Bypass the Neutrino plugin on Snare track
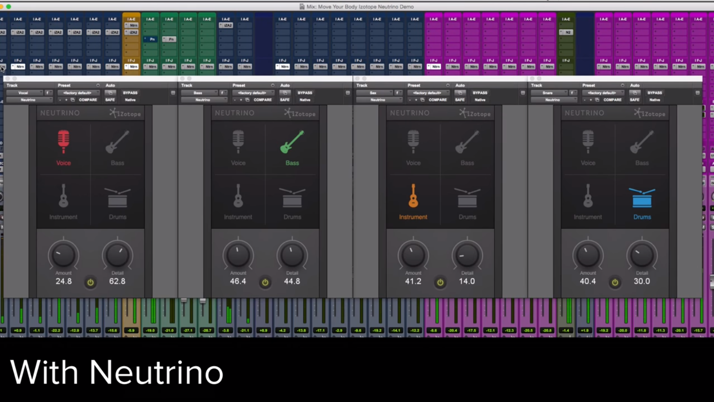 (x=655, y=93)
